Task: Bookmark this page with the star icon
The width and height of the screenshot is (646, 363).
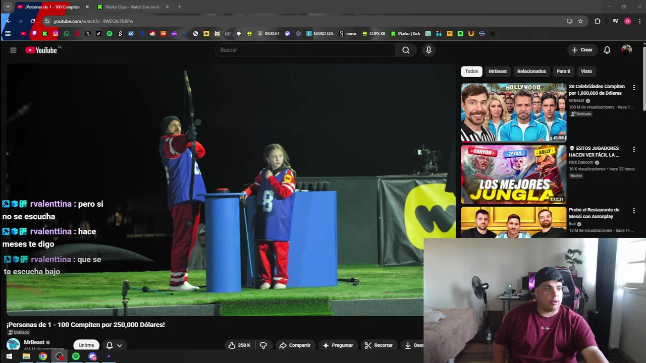Action: pyautogui.click(x=580, y=21)
